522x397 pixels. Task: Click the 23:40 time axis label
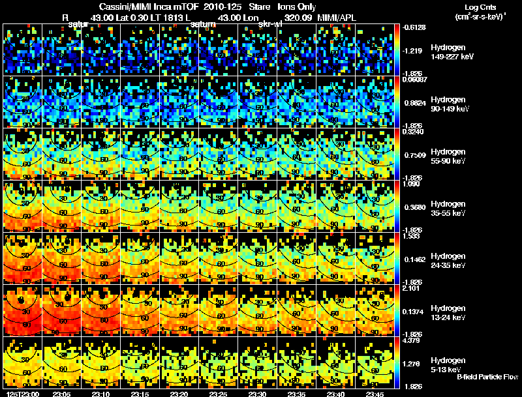(336, 394)
